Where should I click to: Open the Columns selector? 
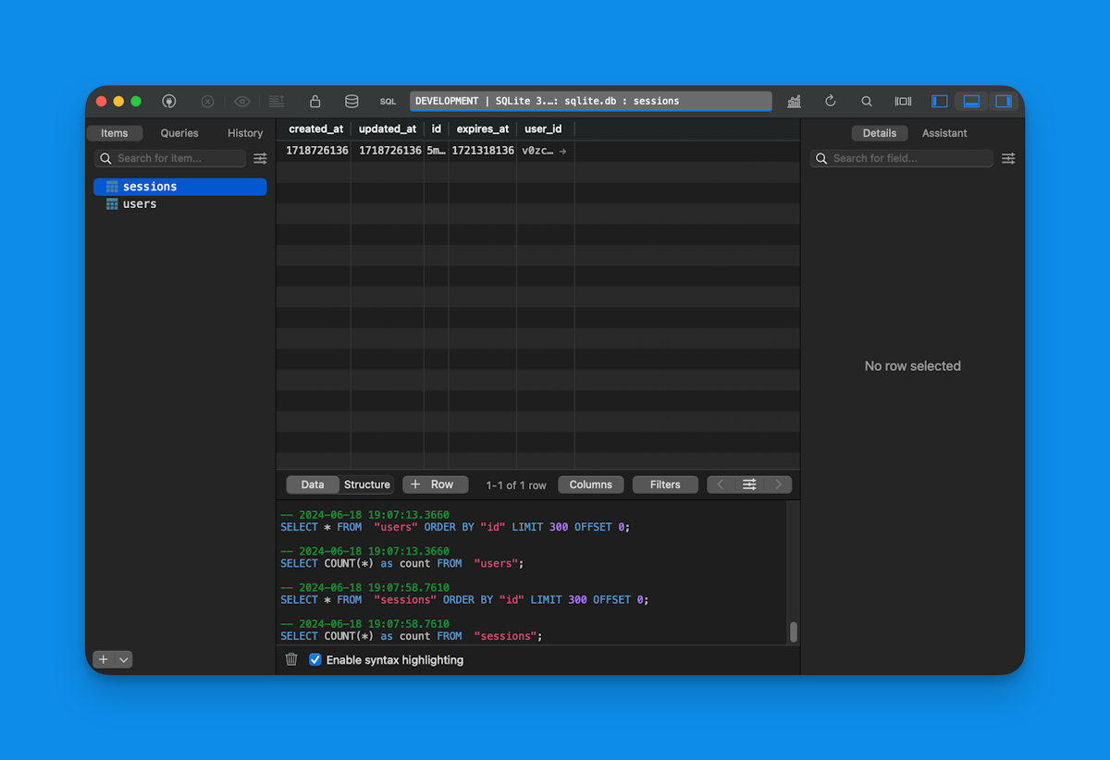[x=590, y=484]
